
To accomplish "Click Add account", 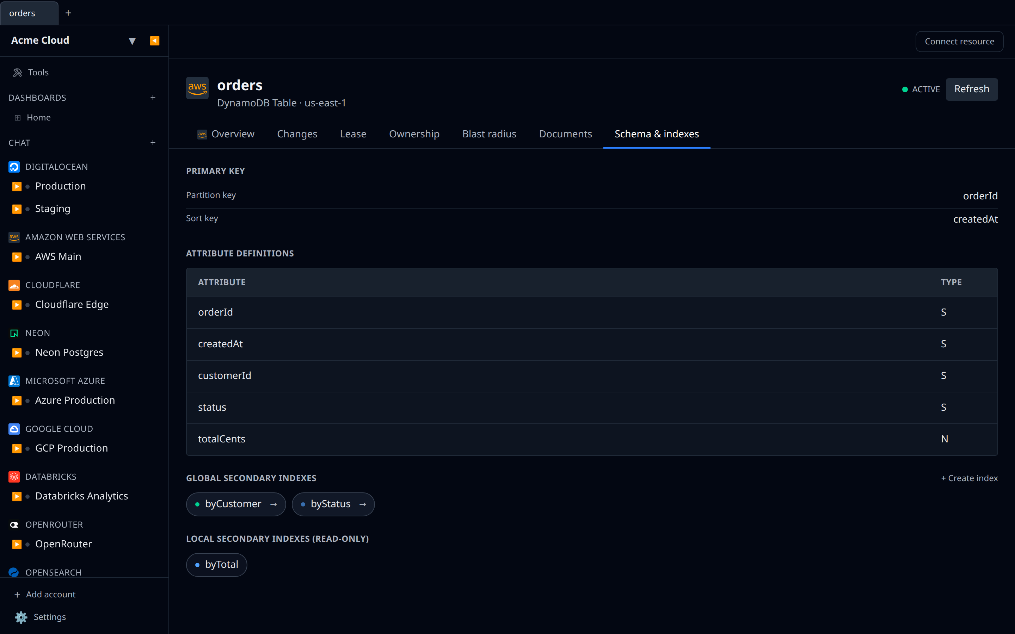I will click(45, 594).
